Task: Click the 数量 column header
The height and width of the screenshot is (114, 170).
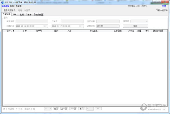Action: tap(139, 31)
